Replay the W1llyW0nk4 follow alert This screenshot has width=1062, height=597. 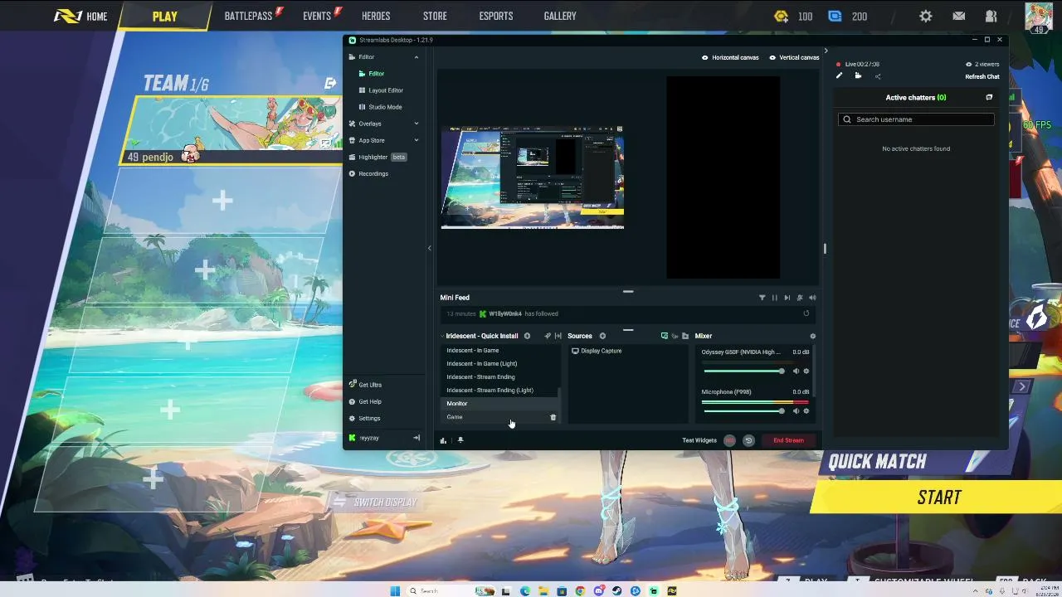point(806,313)
